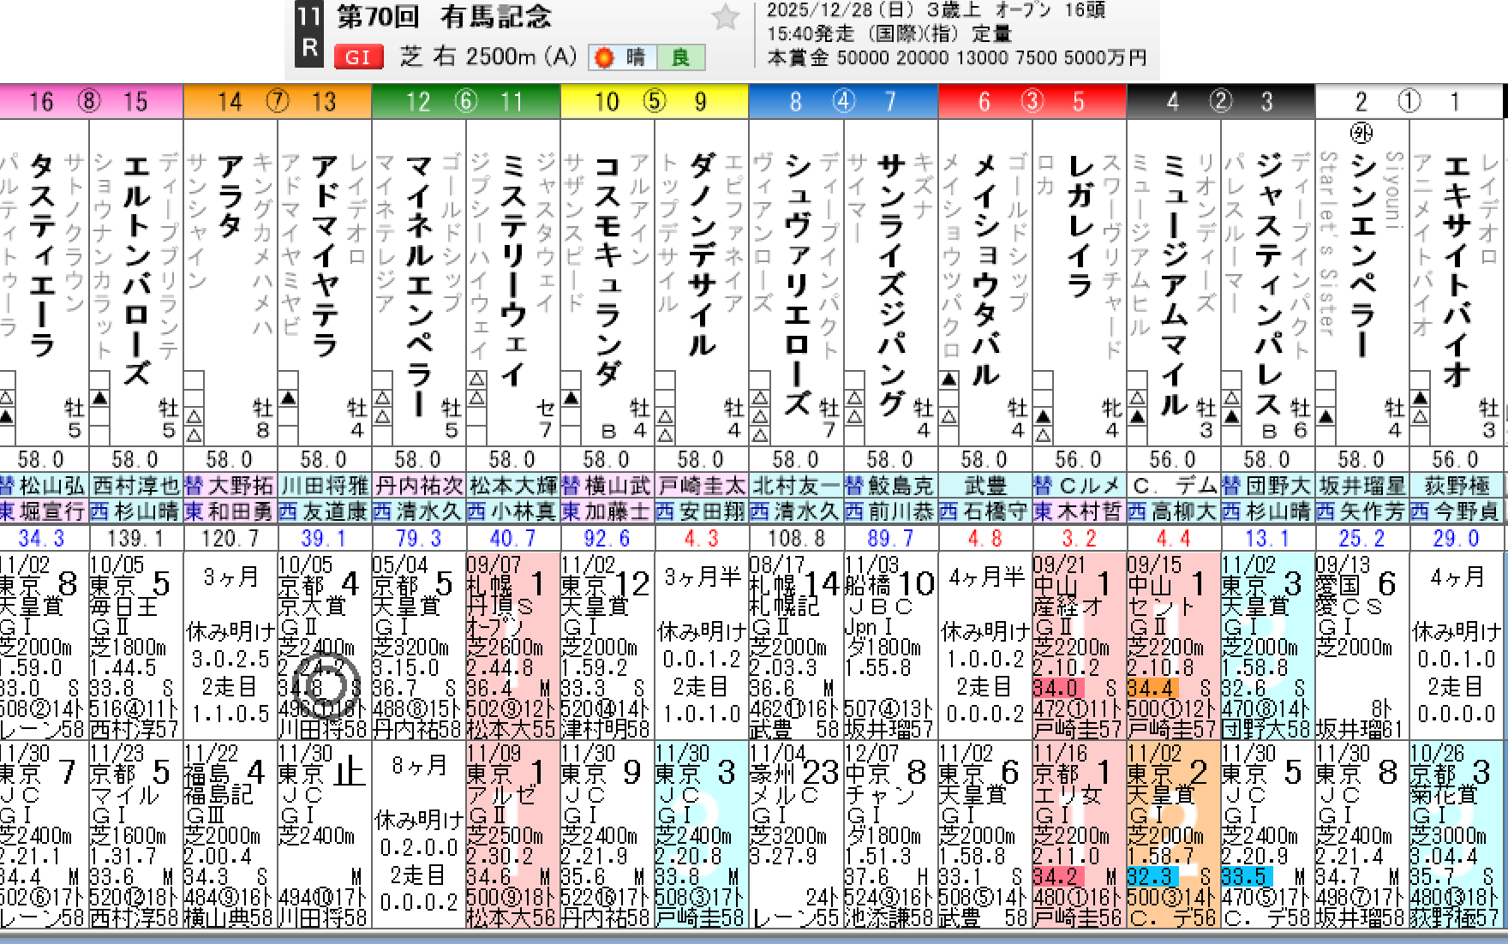Click the red frame 3 color header
This screenshot has height=944, width=1508.
(x=1032, y=102)
